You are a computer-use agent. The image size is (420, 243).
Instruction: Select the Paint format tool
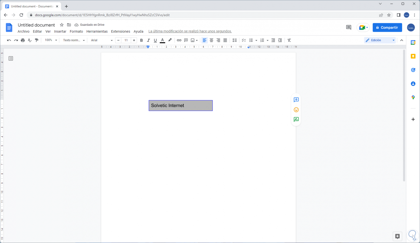coord(37,40)
